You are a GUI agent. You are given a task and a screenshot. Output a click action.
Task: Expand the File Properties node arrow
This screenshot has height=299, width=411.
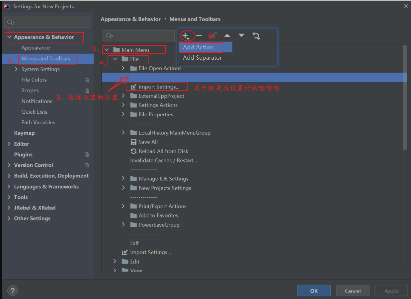(x=123, y=114)
